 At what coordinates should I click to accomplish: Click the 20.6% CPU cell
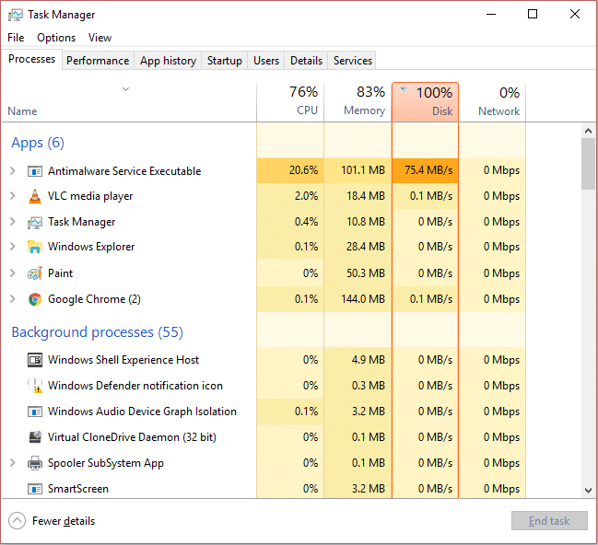(290, 170)
